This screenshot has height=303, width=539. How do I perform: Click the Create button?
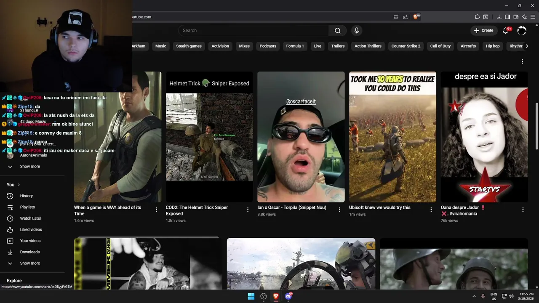click(483, 30)
